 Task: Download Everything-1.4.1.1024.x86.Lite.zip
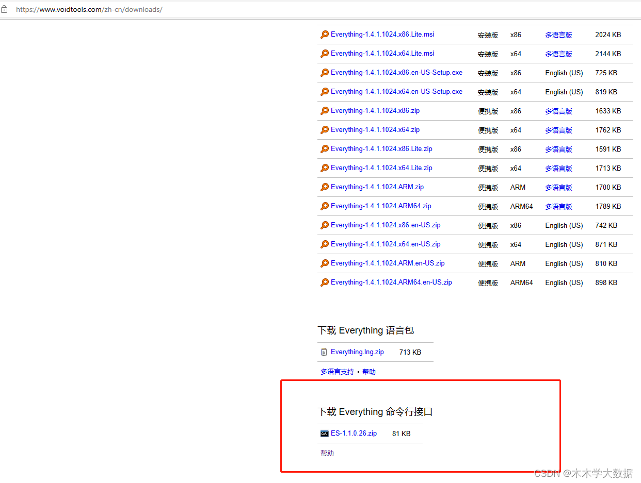pyautogui.click(x=381, y=149)
